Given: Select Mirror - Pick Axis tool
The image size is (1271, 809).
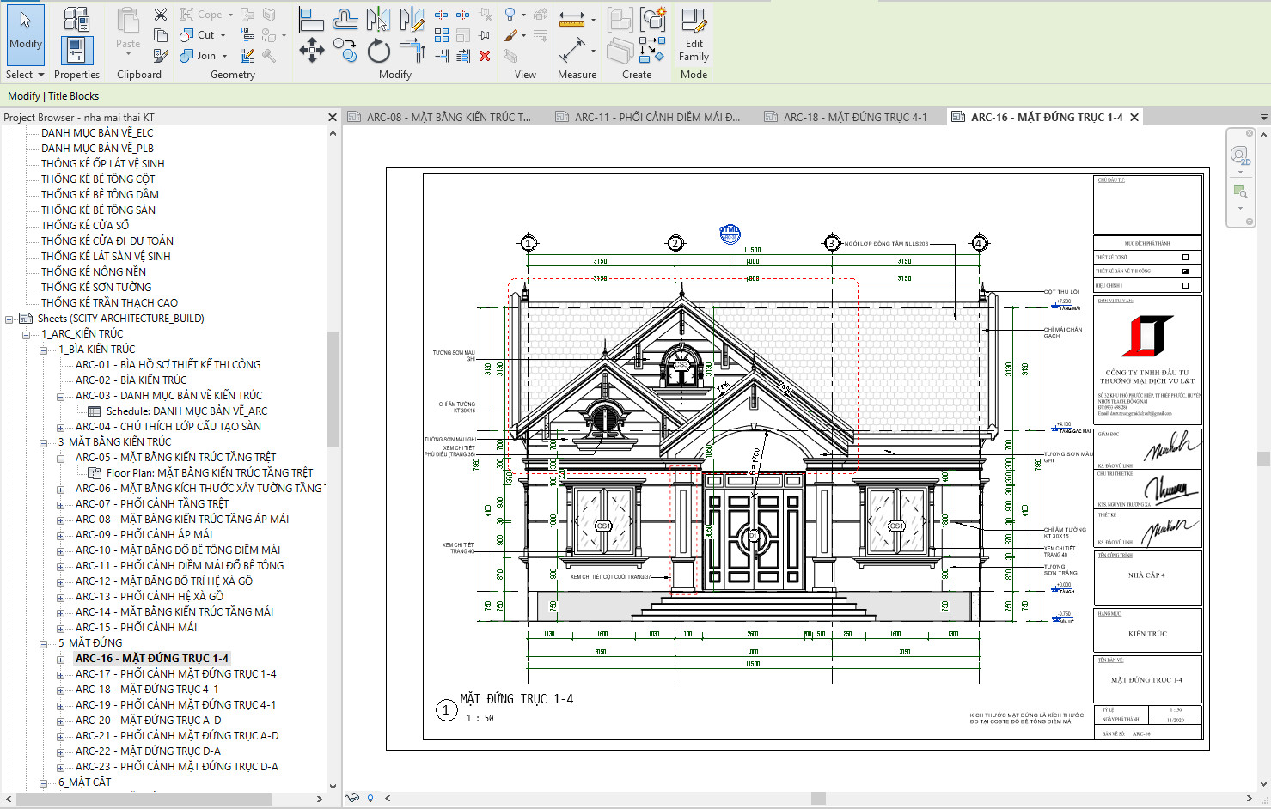Looking at the screenshot, I should 378,19.
